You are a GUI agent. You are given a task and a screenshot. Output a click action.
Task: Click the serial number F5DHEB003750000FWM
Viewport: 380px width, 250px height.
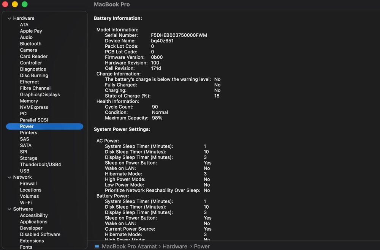(179, 35)
